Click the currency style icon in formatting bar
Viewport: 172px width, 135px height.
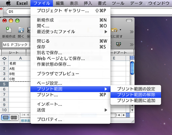pyautogui.click(x=118, y=44)
